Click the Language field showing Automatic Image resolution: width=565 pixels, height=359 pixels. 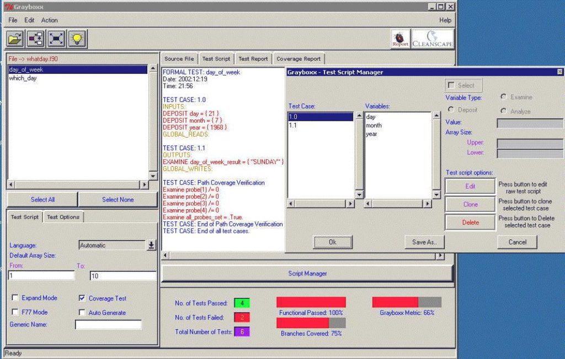pos(112,245)
